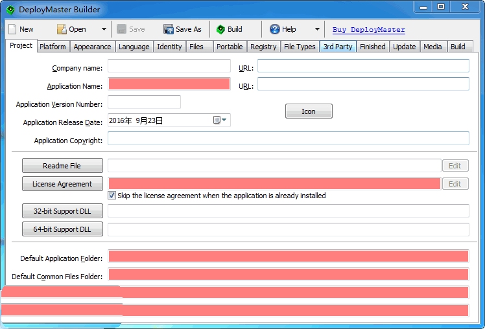This screenshot has height=329, width=485.
Task: Click the green Build icon
Action: [220, 29]
